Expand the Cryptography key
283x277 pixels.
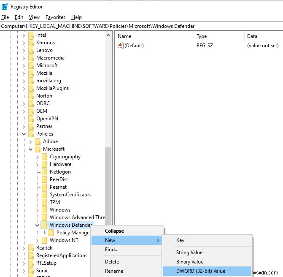pos(38,157)
